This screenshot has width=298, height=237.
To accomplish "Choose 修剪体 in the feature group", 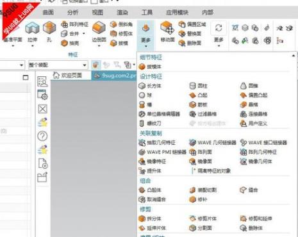I will pyautogui.click(x=121, y=34).
